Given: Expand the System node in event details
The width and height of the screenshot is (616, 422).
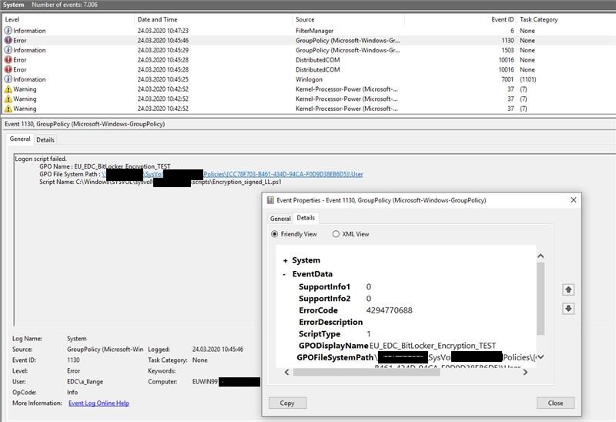Looking at the screenshot, I should pos(285,260).
